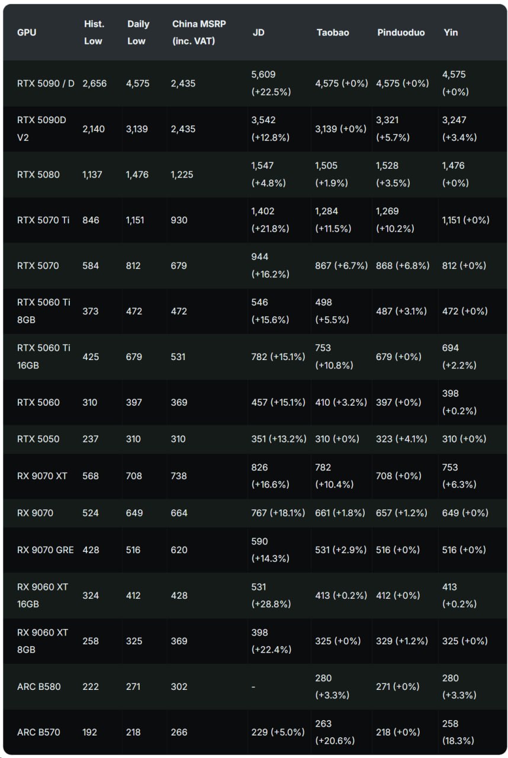Viewport: 508px width, 758px height.
Task: Click the Daily Low column header
Action: (x=138, y=33)
